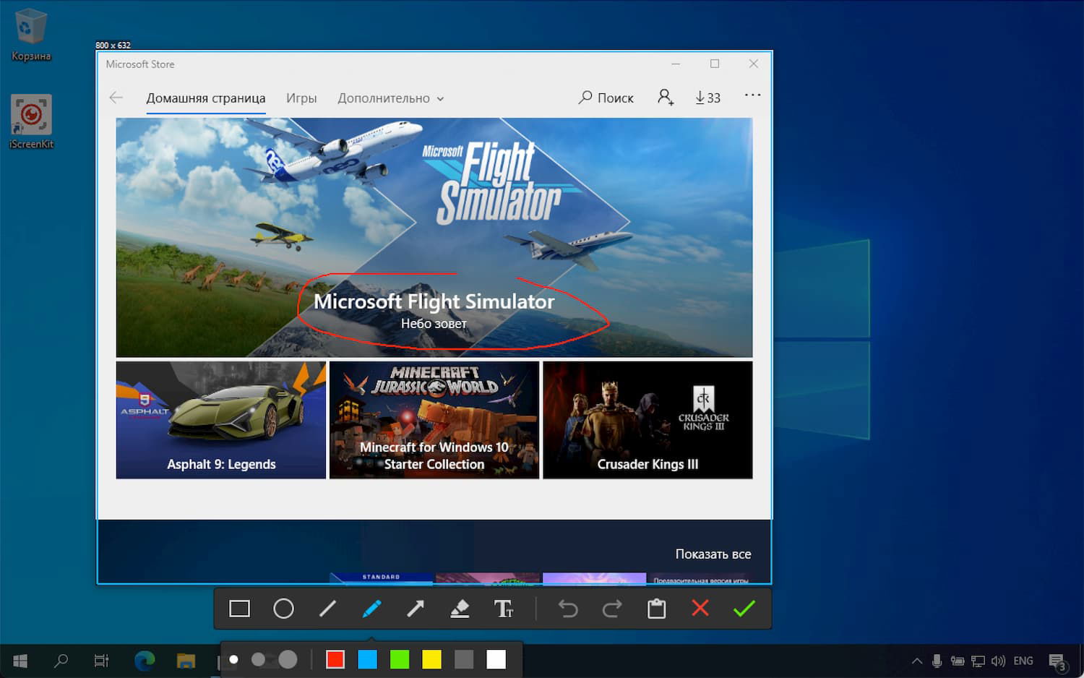1084x678 pixels.
Task: Open Task View on the taskbar
Action: [101, 661]
